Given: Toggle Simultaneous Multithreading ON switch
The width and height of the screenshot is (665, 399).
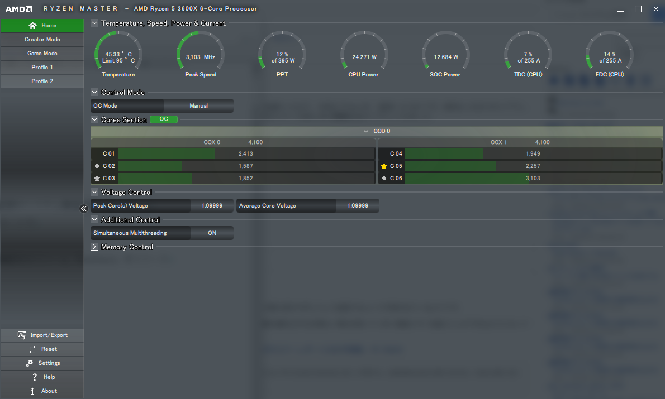Looking at the screenshot, I should (x=212, y=233).
